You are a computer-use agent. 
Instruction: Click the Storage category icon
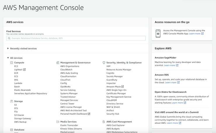tap(12, 101)
